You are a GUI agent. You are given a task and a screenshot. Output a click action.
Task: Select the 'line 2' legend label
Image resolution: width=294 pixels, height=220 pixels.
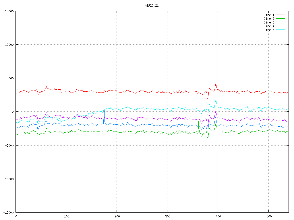269,19
